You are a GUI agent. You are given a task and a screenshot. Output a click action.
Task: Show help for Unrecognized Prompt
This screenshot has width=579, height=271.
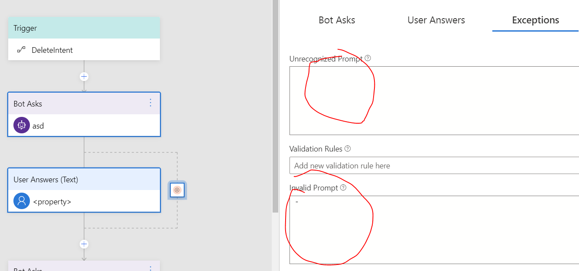point(368,58)
